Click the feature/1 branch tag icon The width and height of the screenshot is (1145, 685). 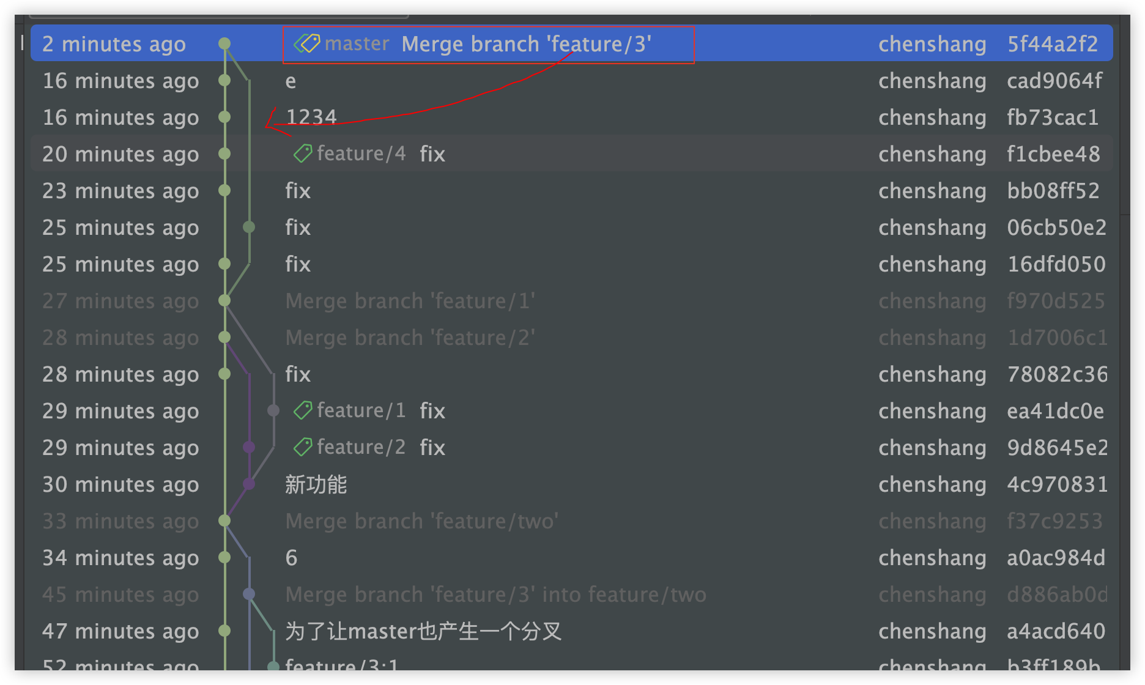click(x=303, y=410)
